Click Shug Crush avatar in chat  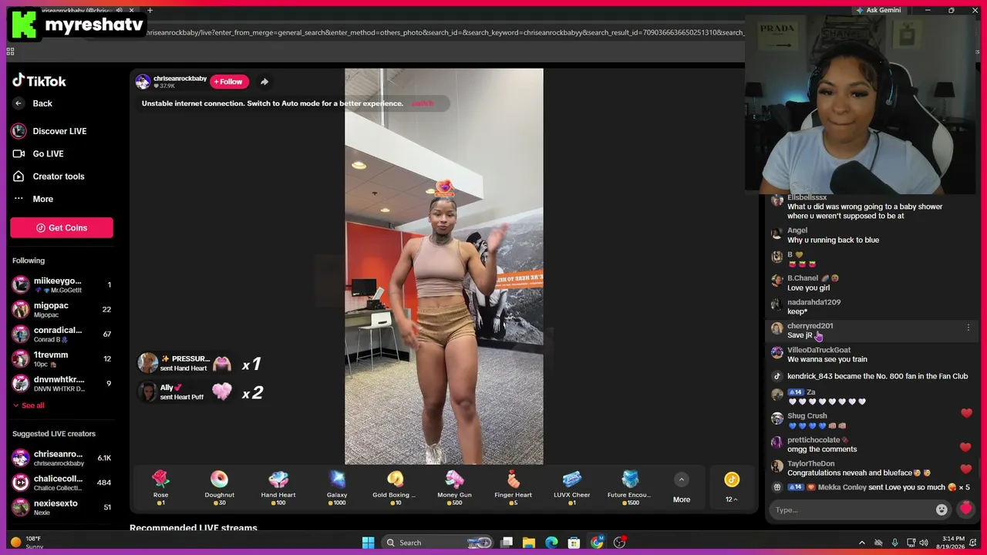(777, 419)
